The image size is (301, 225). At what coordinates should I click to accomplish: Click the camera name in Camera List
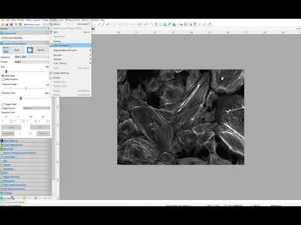pyautogui.click(x=12, y=38)
